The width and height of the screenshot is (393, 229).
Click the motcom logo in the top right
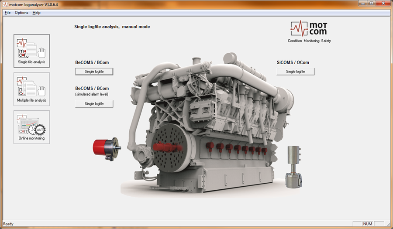pos(312,29)
